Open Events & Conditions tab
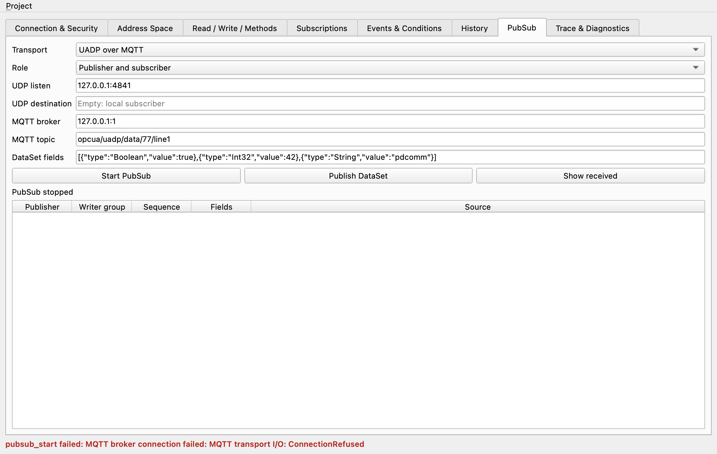The width and height of the screenshot is (717, 454). coord(404,28)
